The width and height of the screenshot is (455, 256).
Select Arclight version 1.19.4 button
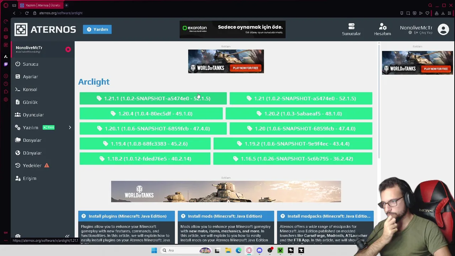click(x=145, y=144)
